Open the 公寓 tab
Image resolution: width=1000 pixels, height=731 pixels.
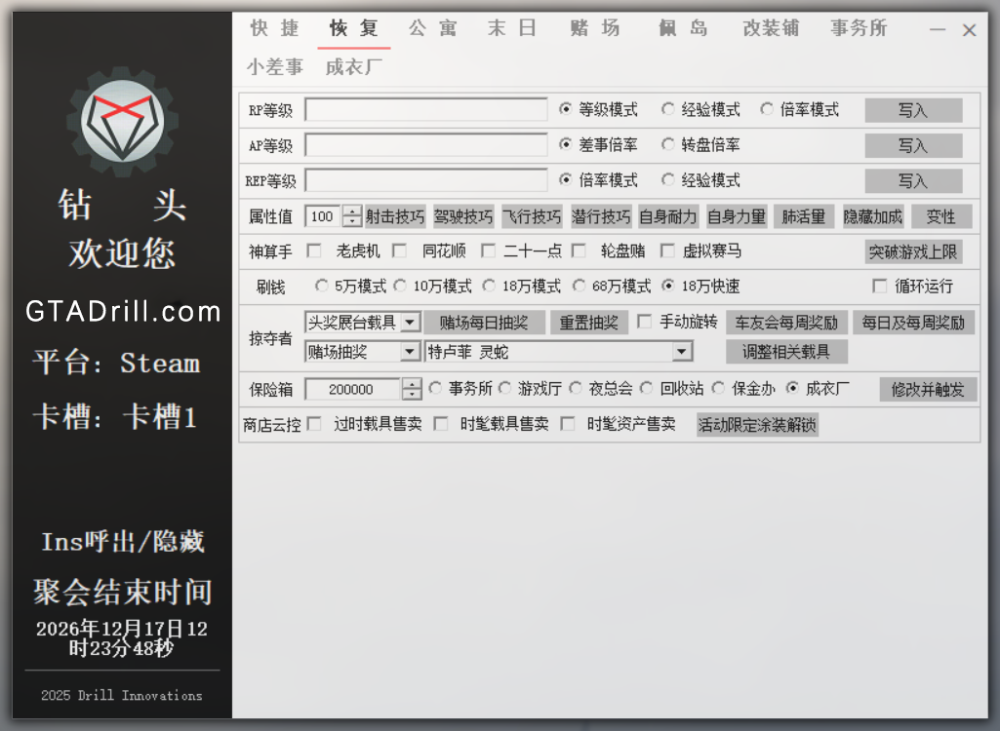pos(433,28)
